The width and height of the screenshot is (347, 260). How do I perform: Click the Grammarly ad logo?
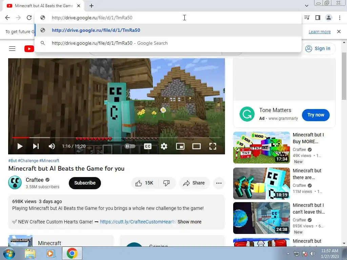pyautogui.click(x=247, y=114)
